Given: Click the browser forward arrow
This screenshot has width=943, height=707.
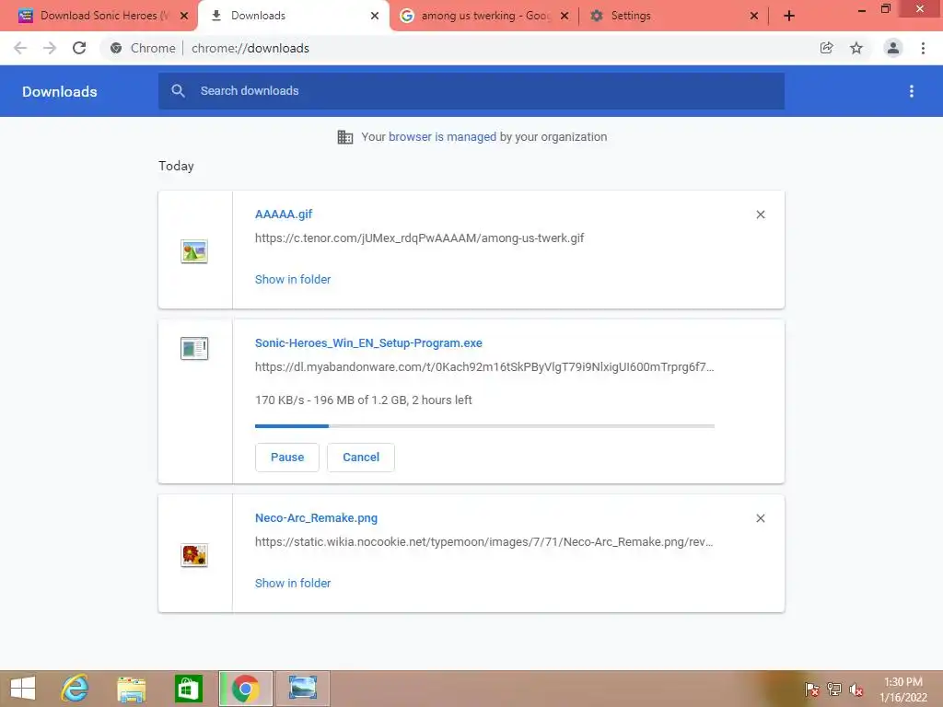Looking at the screenshot, I should click(50, 48).
